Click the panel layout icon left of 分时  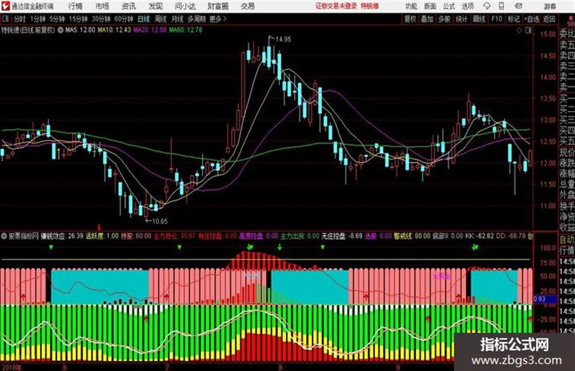point(5,19)
